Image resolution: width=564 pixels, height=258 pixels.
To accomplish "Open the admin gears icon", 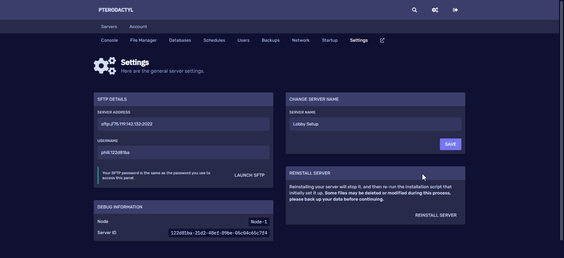I will pyautogui.click(x=435, y=10).
